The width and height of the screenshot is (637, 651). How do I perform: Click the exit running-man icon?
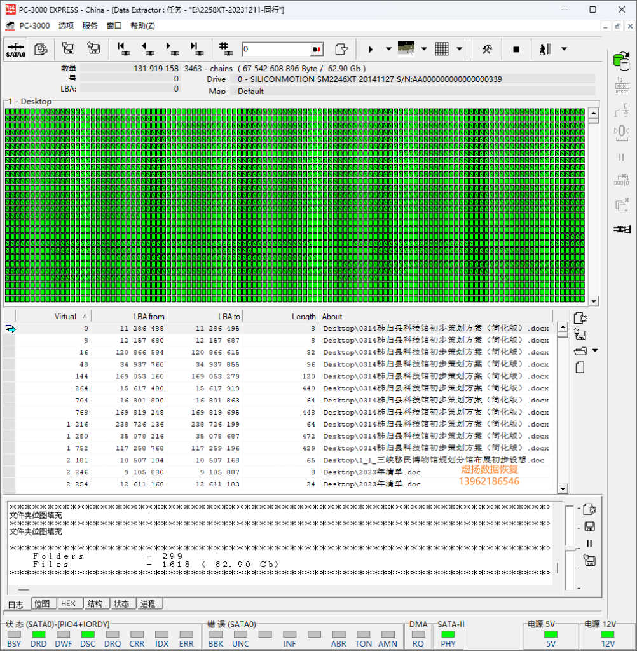pos(545,49)
